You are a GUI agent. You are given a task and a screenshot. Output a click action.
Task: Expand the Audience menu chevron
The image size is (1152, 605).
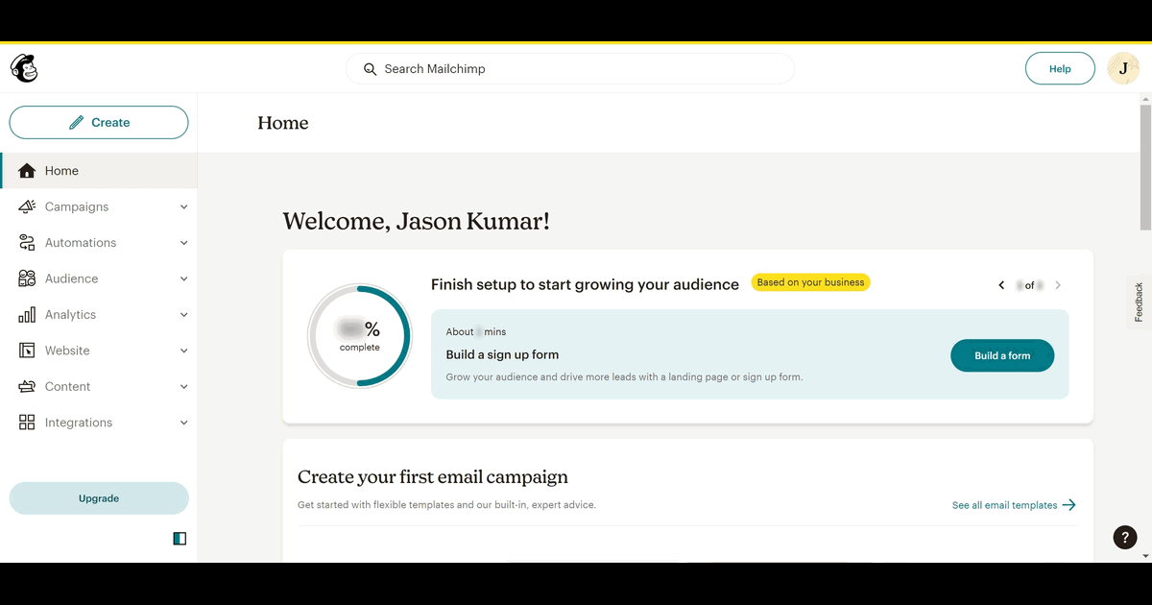184,278
